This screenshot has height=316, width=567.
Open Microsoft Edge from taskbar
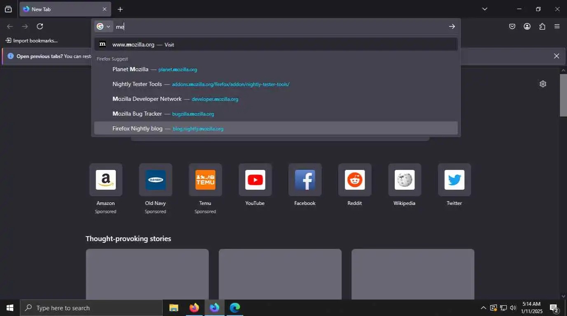point(235,308)
